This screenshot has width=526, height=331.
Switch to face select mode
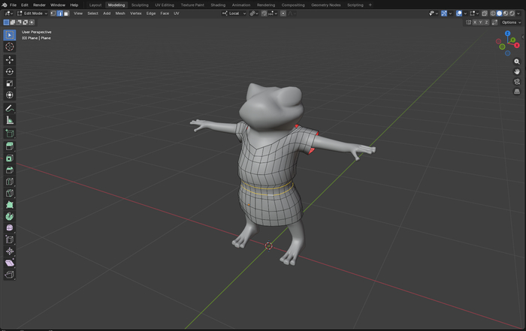coord(66,14)
